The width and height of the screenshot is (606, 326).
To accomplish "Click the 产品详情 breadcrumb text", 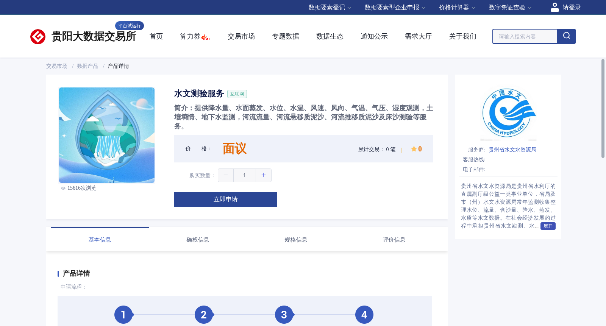I will (x=119, y=66).
